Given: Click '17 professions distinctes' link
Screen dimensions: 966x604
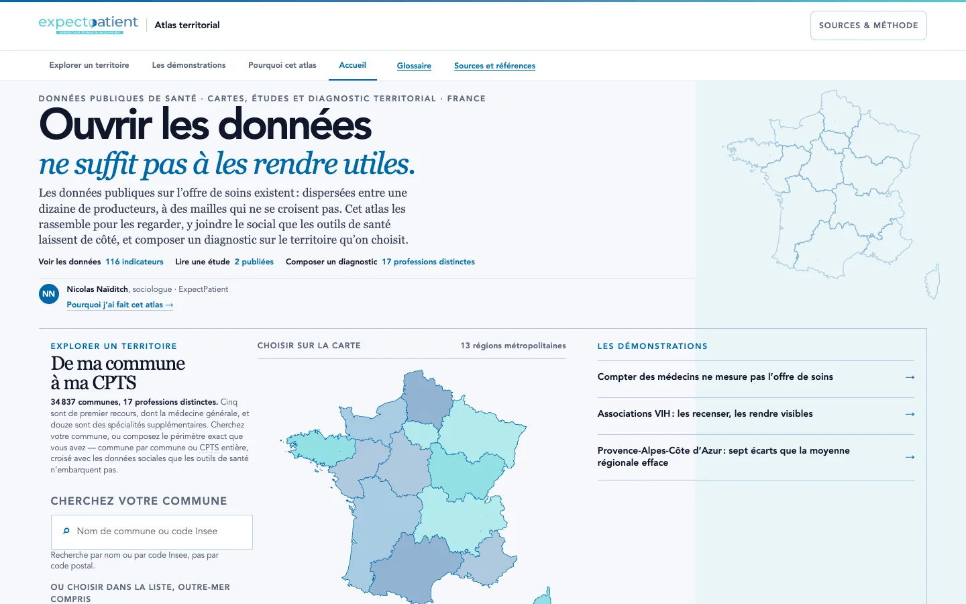Looking at the screenshot, I should [428, 262].
